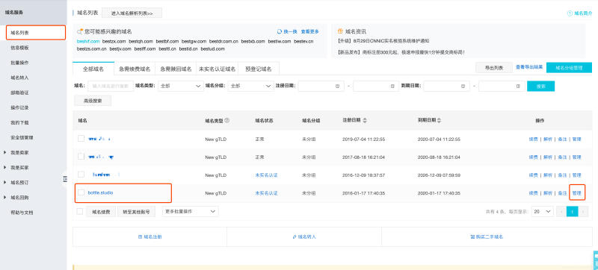598x270 pixels.
Task: Tick the select-all checkbox below the table
Action: (x=80, y=211)
